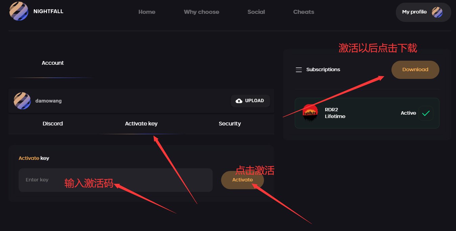Click the NIGHTFALL brand name text
Image resolution: width=456 pixels, height=231 pixels.
click(x=48, y=11)
